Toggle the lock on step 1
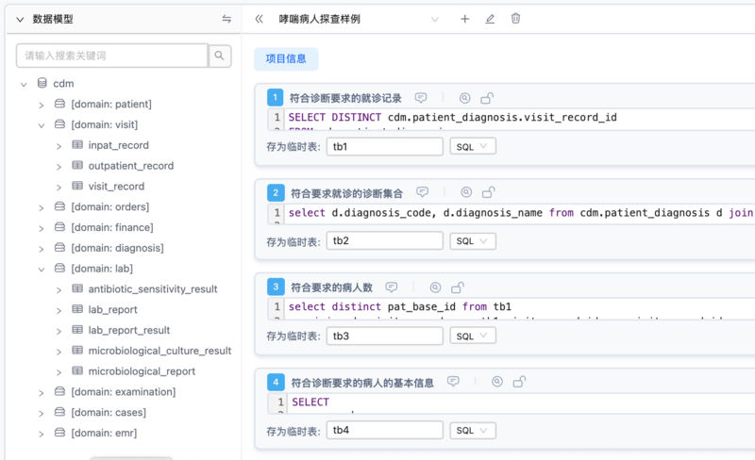The height and width of the screenshot is (460, 755). [487, 98]
